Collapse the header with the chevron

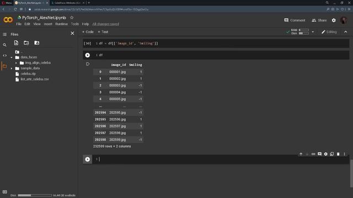click(x=346, y=32)
